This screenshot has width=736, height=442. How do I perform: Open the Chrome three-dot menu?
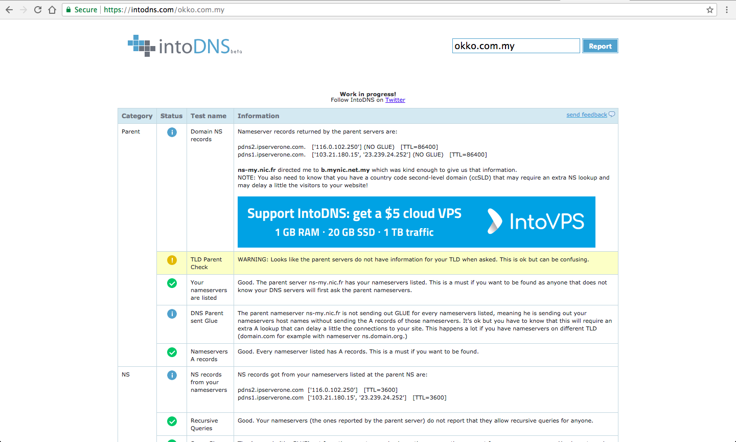click(726, 10)
